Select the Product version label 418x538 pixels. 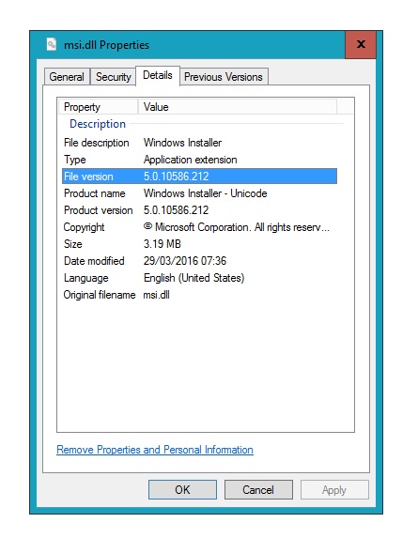98,210
